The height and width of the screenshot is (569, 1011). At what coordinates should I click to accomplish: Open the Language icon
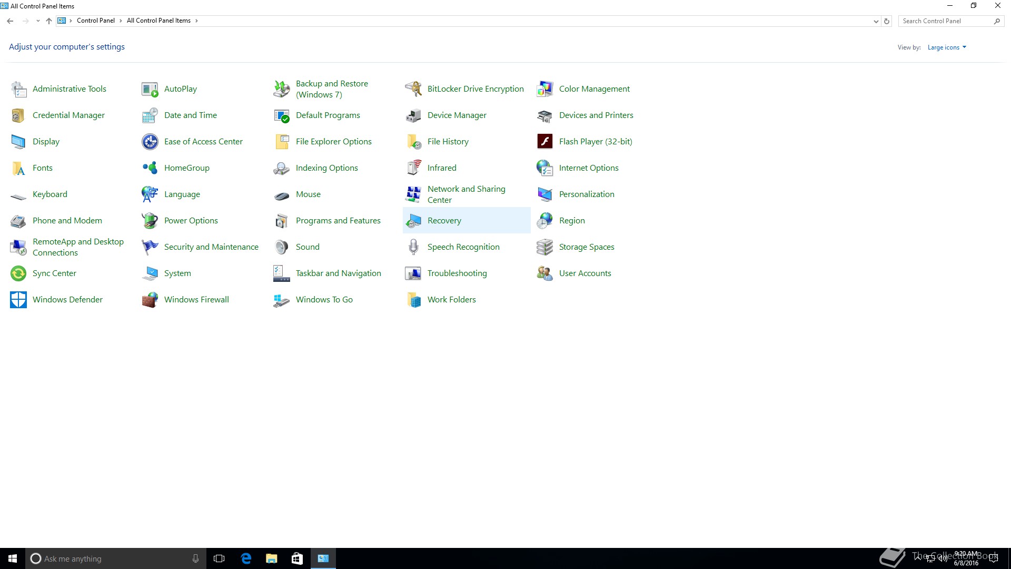tap(150, 194)
